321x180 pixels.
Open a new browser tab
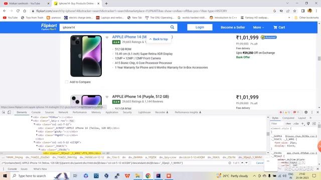pyautogui.click(x=106, y=3)
